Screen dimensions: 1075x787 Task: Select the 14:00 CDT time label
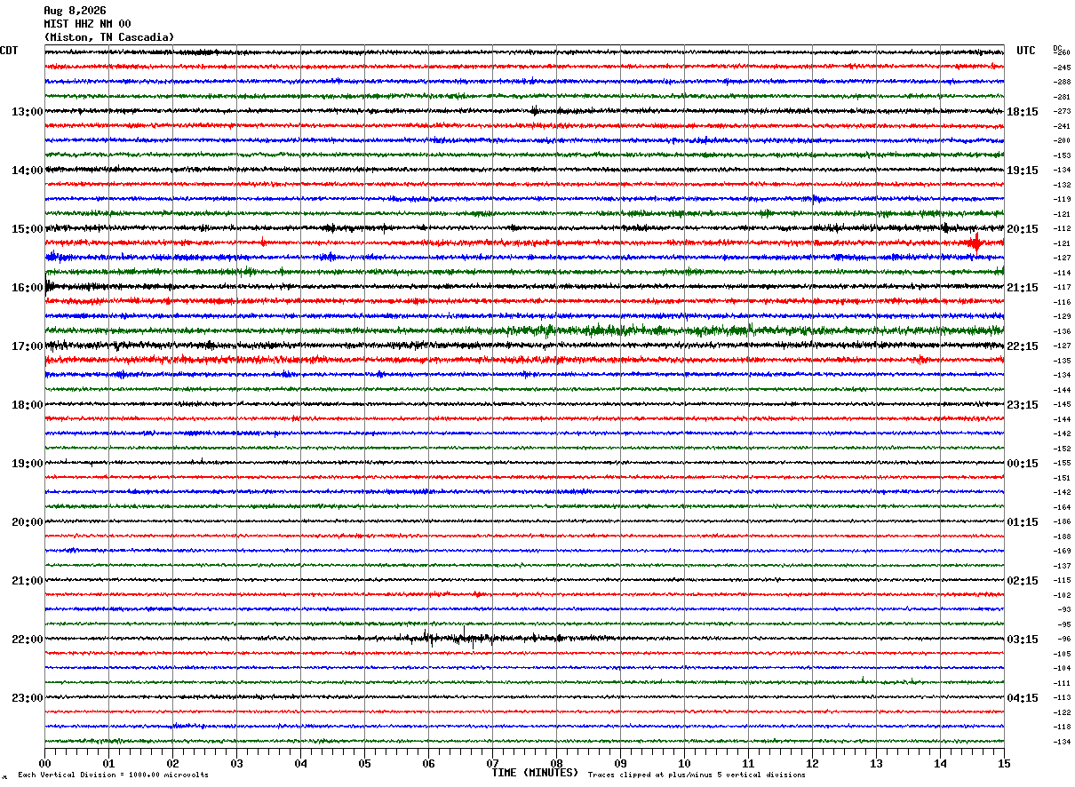(28, 170)
